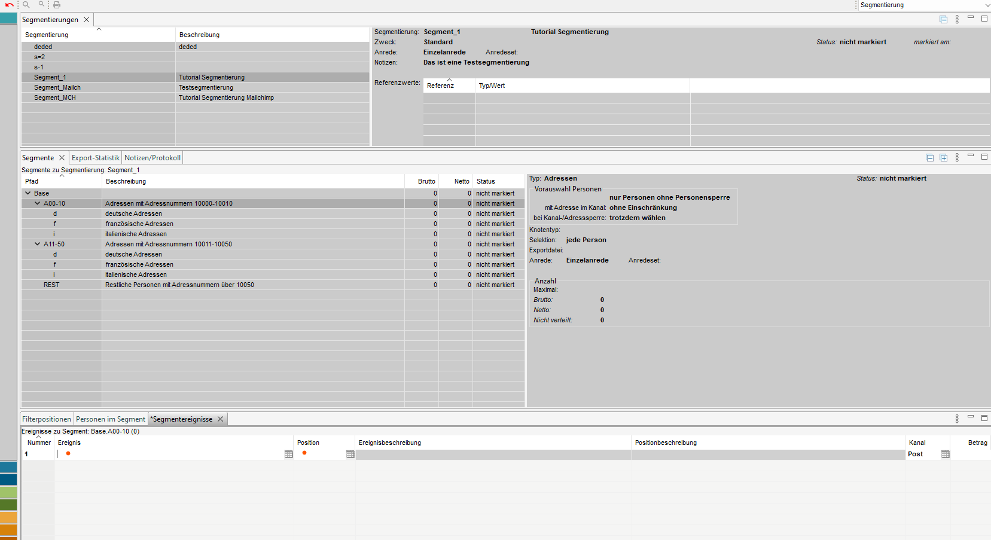Viewport: 991px width, 540px height.
Task: Switch to Personen im Segment tab
Action: click(110, 419)
